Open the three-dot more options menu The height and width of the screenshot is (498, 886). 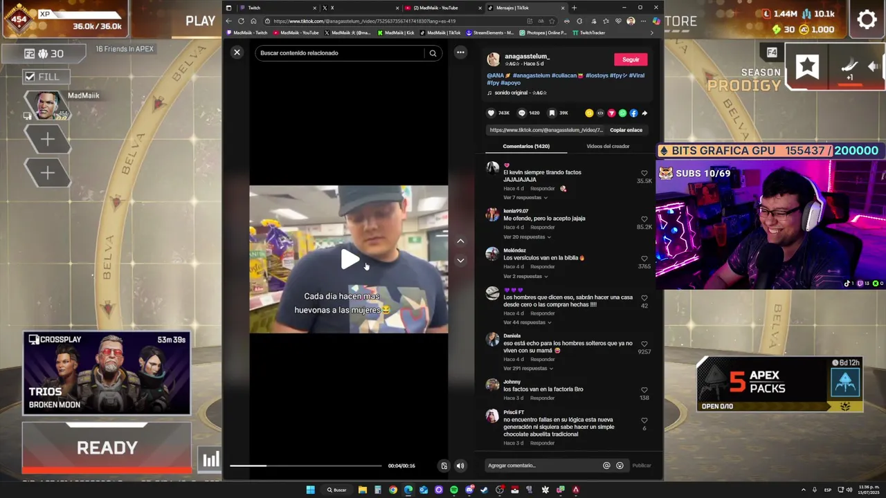[x=460, y=53]
